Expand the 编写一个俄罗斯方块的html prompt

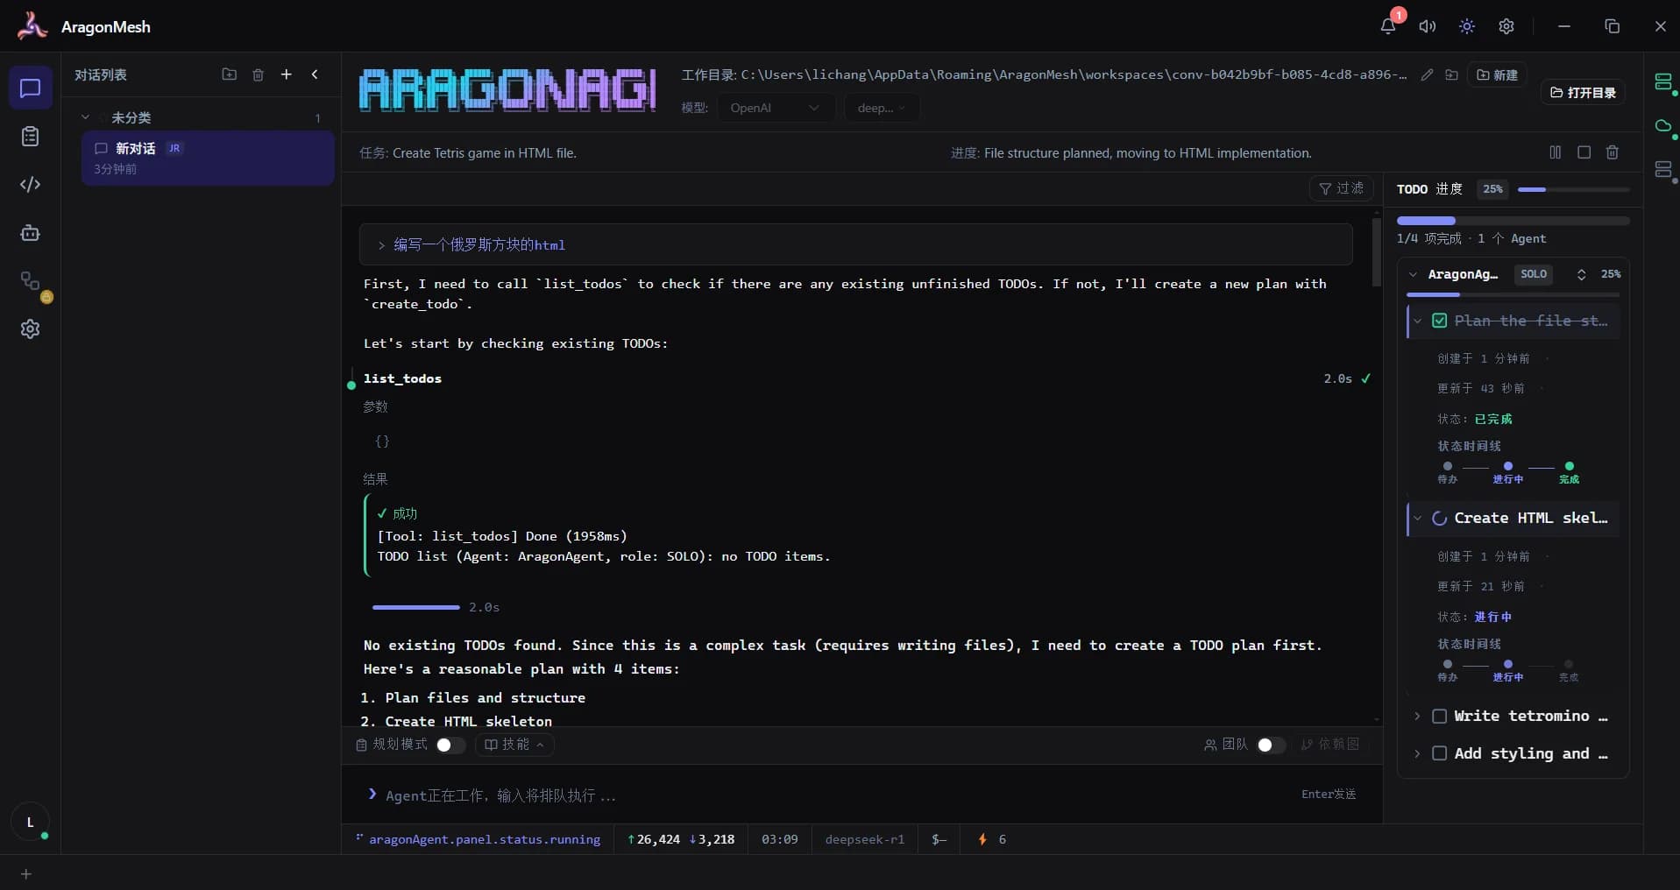pyautogui.click(x=381, y=245)
